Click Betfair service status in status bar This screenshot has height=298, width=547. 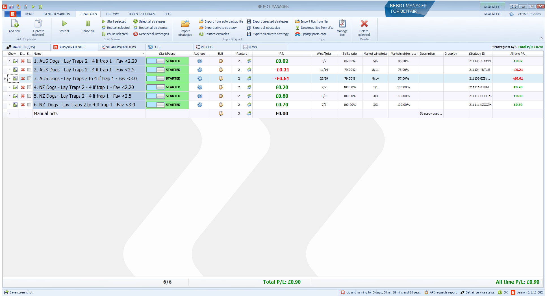[x=477, y=292]
